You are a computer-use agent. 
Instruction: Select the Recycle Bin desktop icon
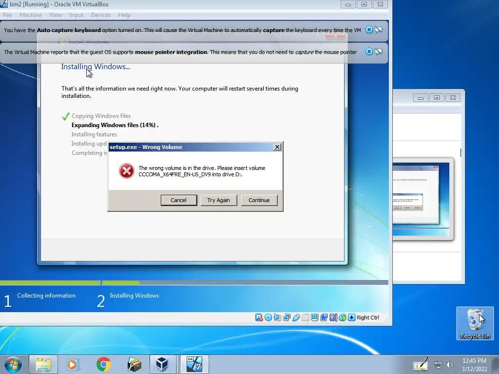(x=475, y=323)
